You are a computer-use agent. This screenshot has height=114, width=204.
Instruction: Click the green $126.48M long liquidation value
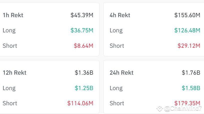187,30
